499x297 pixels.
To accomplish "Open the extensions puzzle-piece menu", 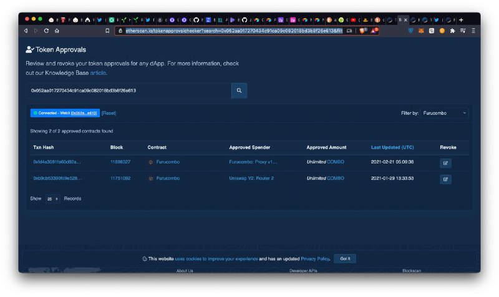I will [x=452, y=31].
